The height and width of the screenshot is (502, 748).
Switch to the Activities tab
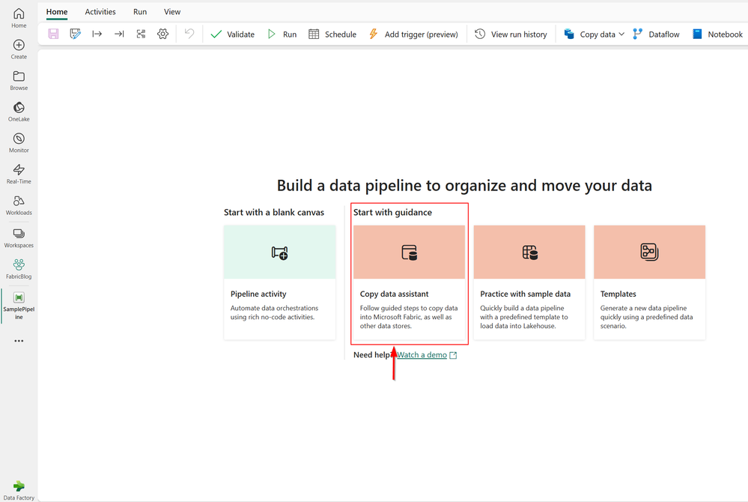[x=100, y=12]
